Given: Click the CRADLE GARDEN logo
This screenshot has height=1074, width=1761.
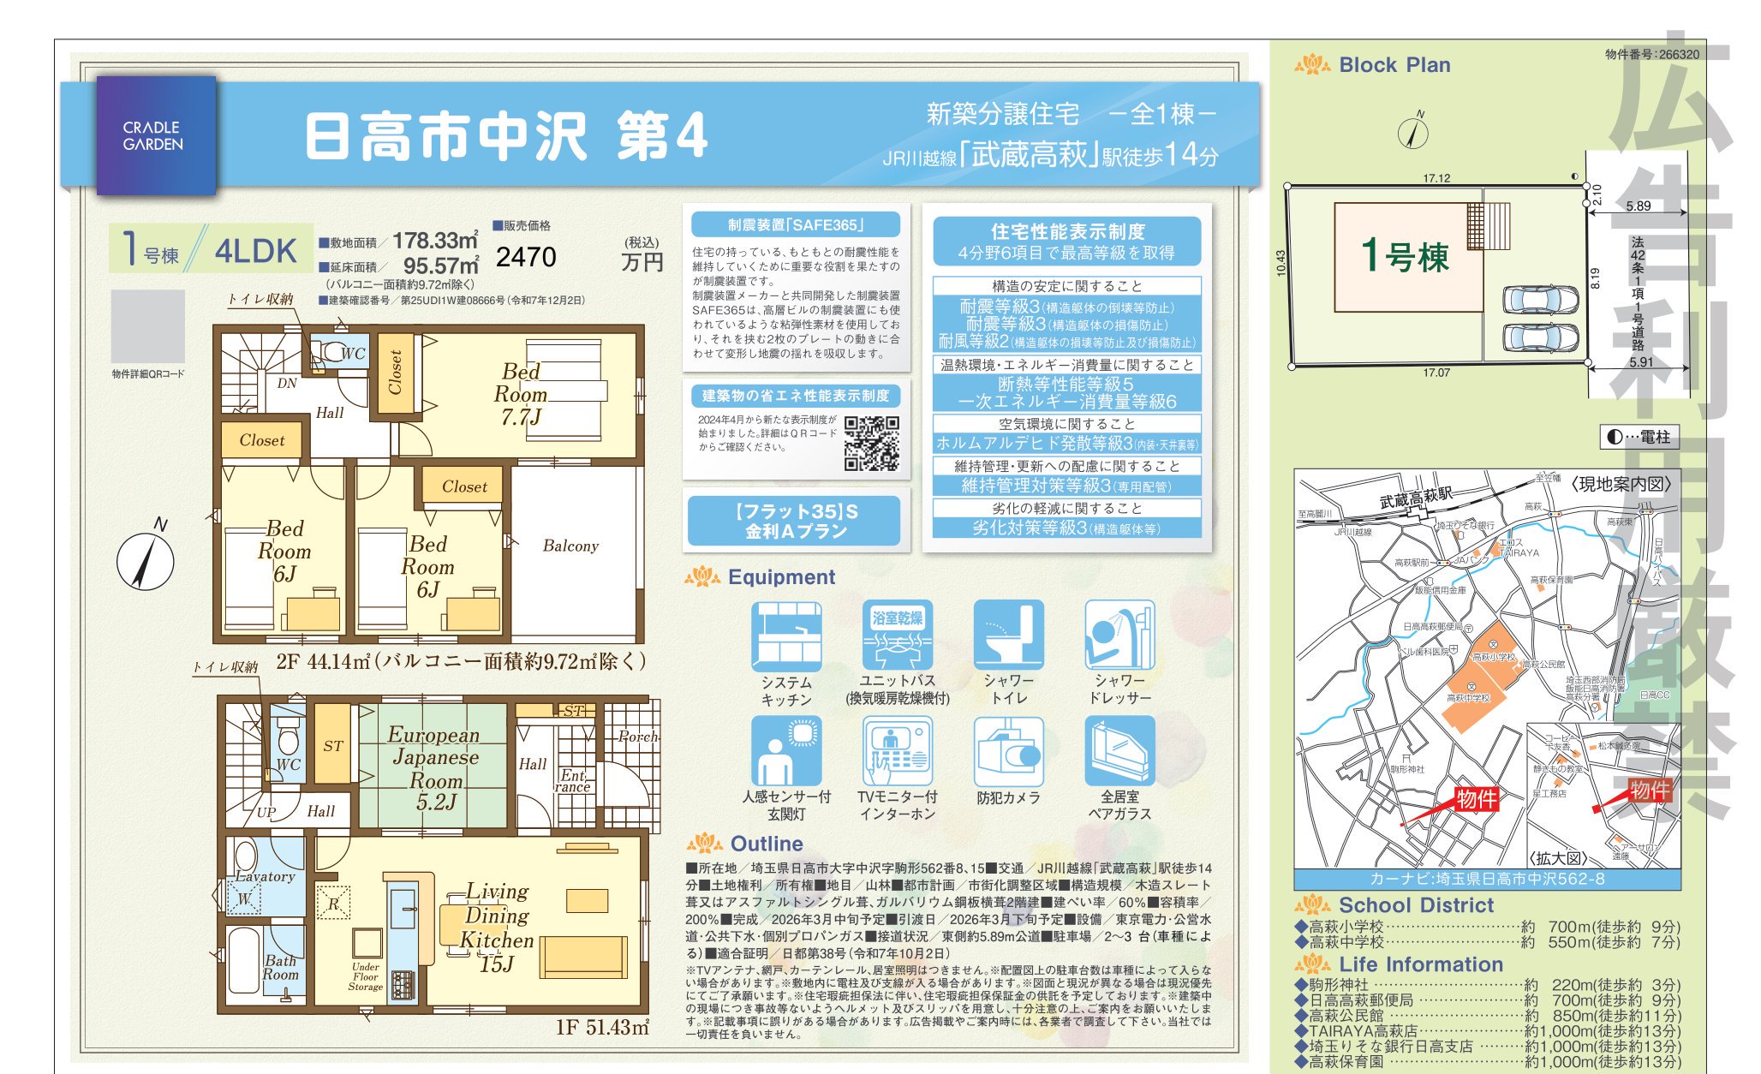Looking at the screenshot, I should click(157, 134).
